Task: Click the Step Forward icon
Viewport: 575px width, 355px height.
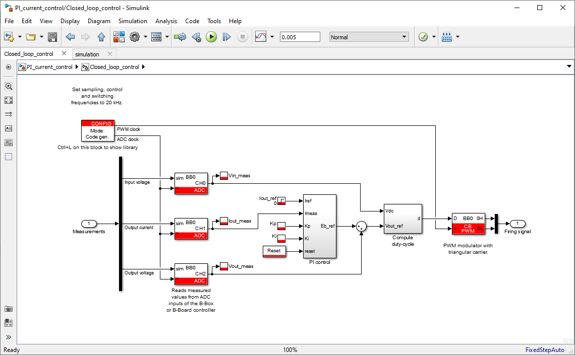Action: [226, 37]
